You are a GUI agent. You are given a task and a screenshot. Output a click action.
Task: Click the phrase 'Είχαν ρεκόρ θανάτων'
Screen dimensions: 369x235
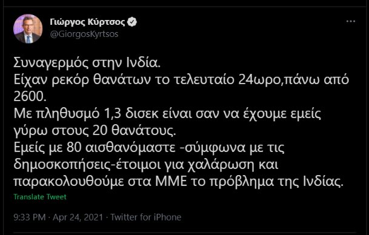[82, 80]
